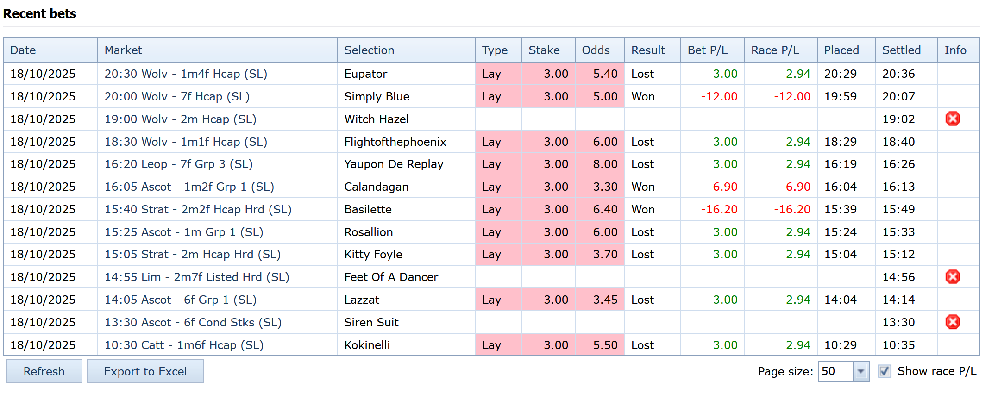This screenshot has width=998, height=400.
Task: Click the Page size value field
Action: [835, 371]
